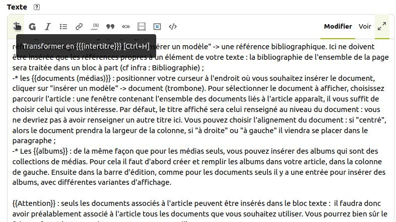This screenshot has height=222, width=396.
Task: Click the blue square insert-model icon
Action: click(x=157, y=27)
